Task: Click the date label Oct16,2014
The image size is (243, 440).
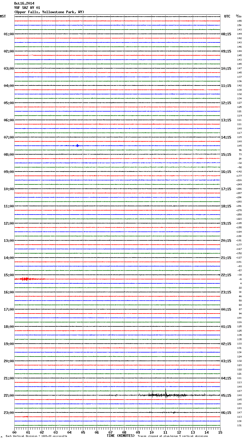Action: click(24, 3)
